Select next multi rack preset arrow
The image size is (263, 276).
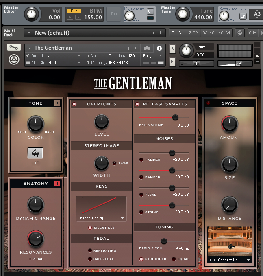[x=161, y=33]
